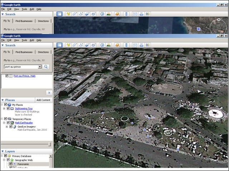Toggle sunlight across landscape in front window
229x171 pixels.
click(108, 45)
